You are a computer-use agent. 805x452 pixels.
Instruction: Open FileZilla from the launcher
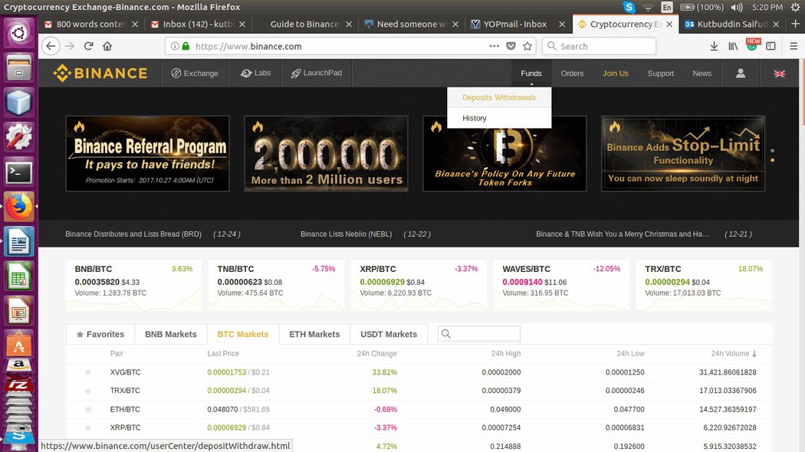(x=18, y=385)
